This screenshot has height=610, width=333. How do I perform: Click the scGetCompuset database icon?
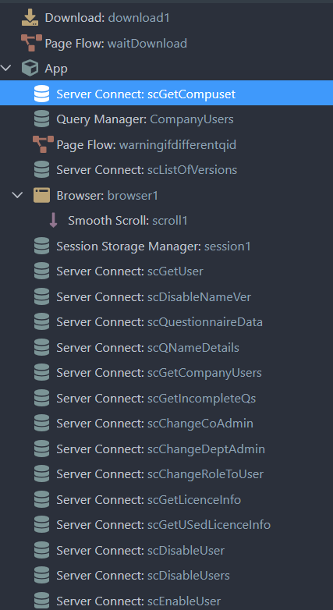pos(41,94)
